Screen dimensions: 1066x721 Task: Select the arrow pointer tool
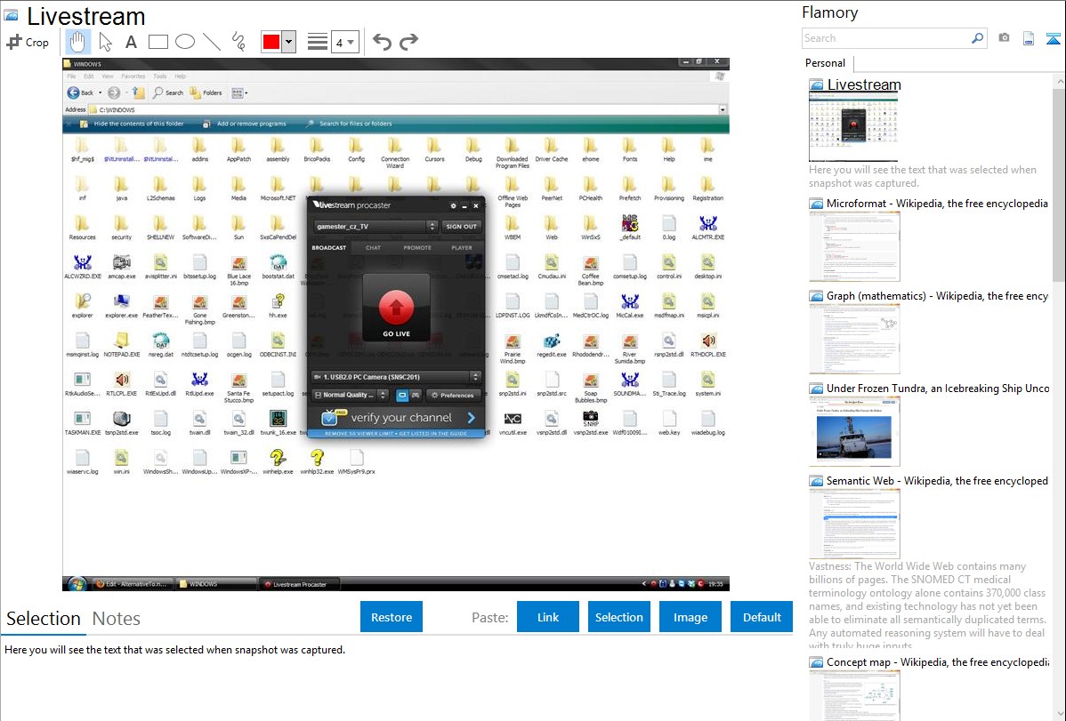105,42
